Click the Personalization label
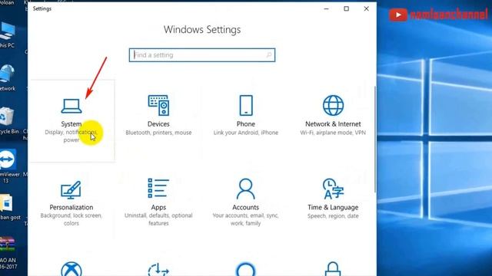 click(71, 207)
